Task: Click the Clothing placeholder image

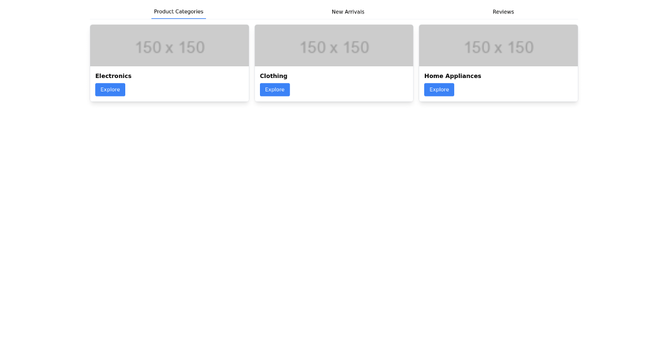Action: (333, 45)
